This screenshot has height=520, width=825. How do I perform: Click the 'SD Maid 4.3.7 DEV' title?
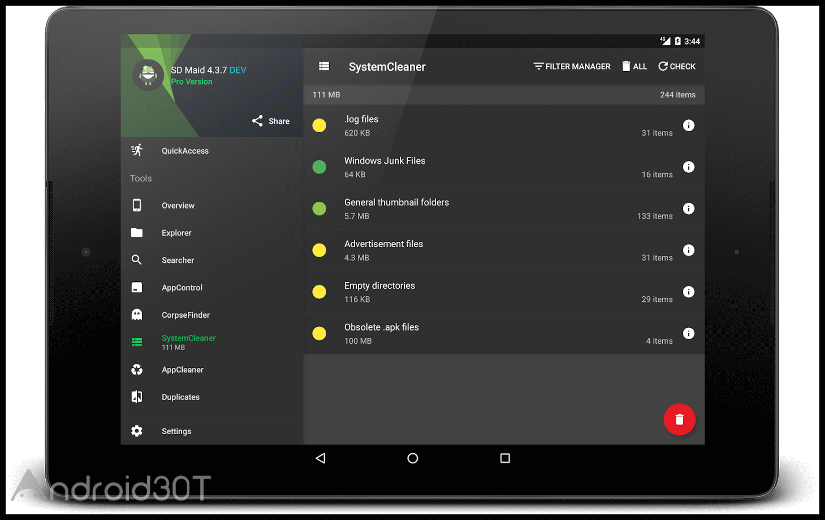coord(209,70)
